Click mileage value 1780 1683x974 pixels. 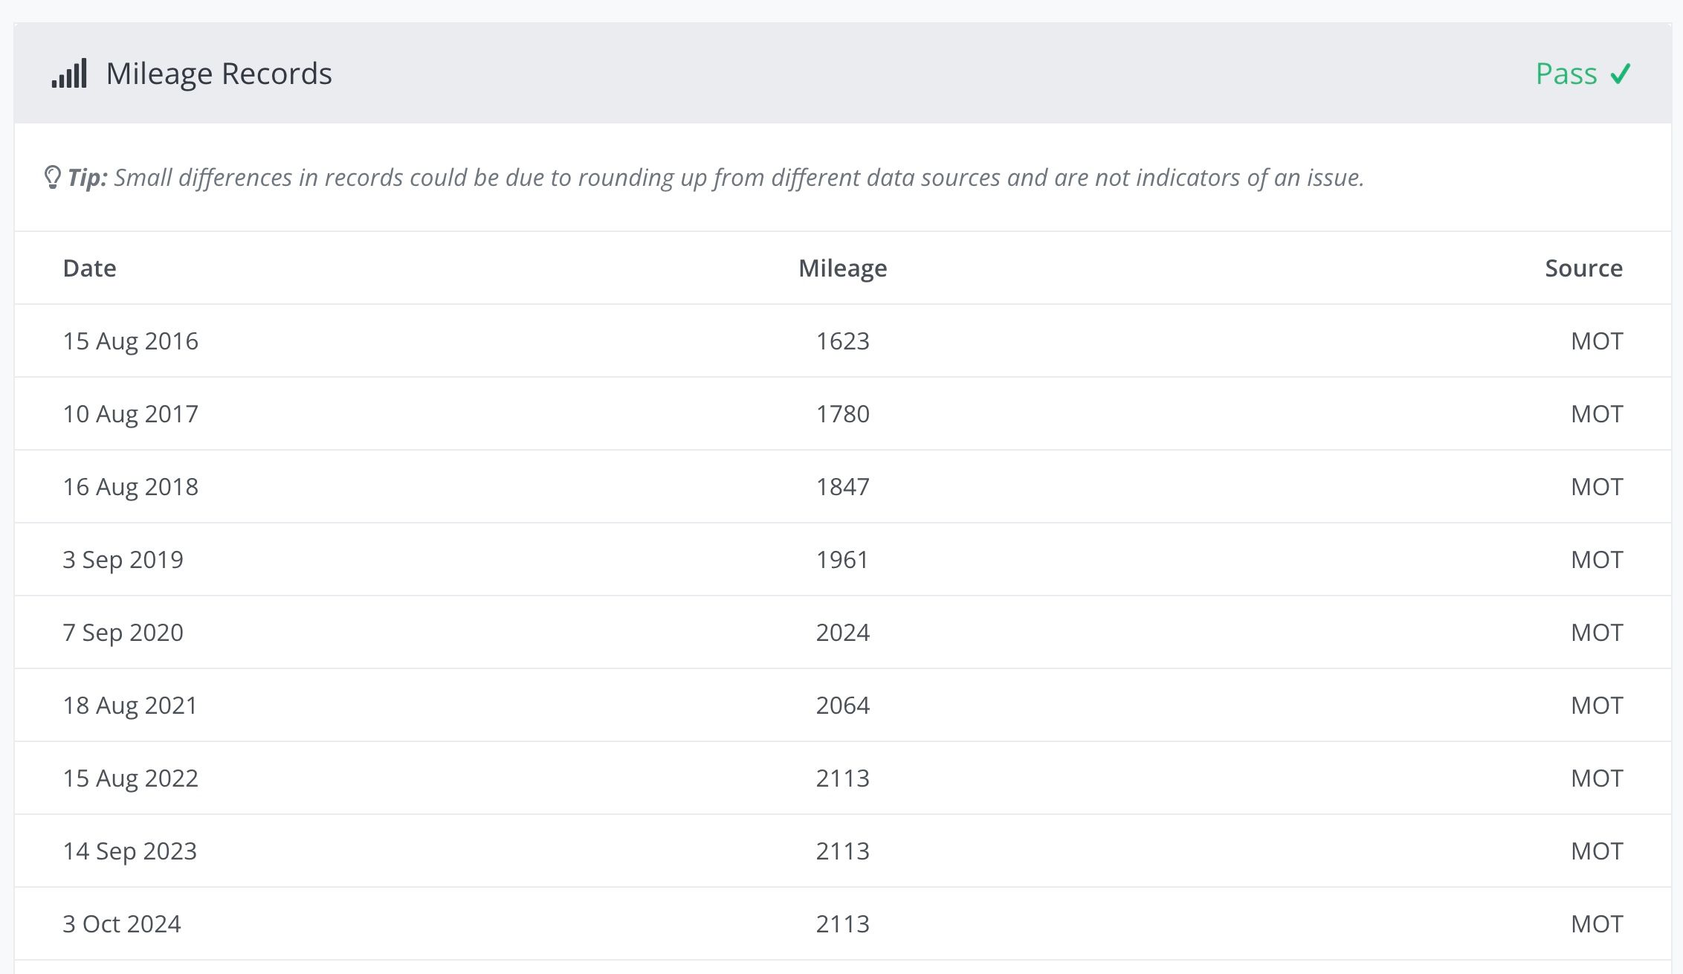click(842, 413)
